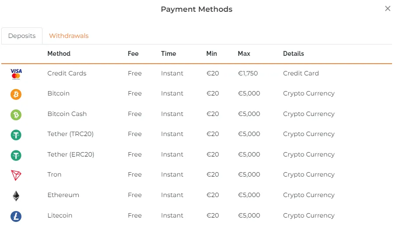Viewport: 396px width, 235px height.
Task: Select the Ethereum diamond icon
Action: pos(16,196)
